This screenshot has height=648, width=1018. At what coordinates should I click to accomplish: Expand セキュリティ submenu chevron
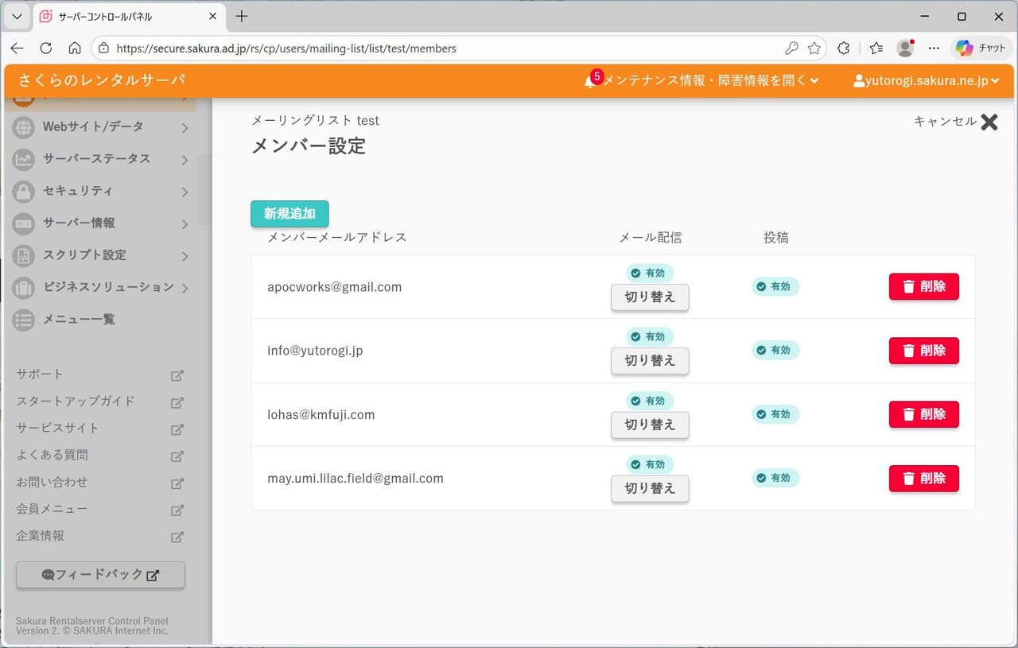[185, 192]
